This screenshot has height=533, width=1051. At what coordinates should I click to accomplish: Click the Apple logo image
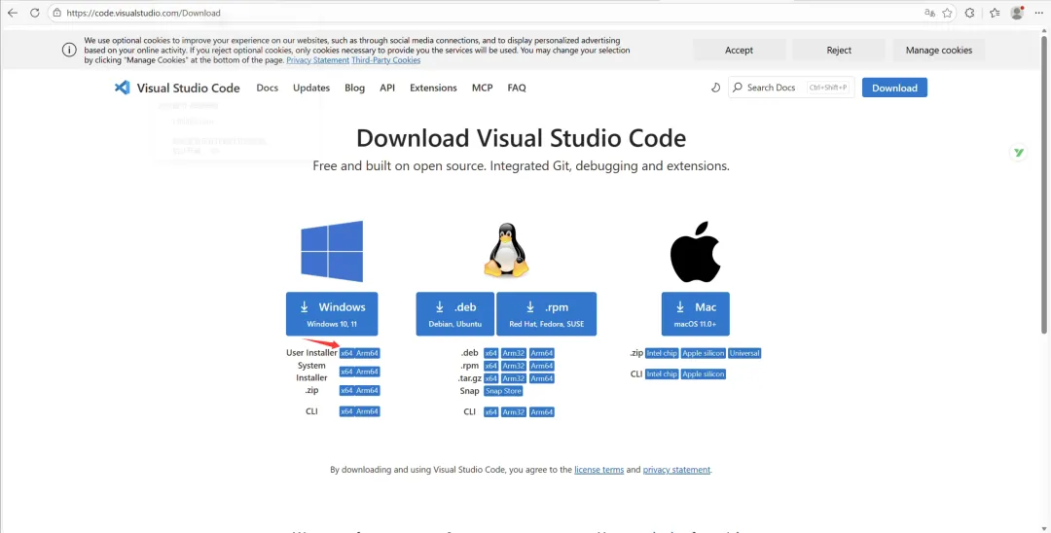point(695,251)
